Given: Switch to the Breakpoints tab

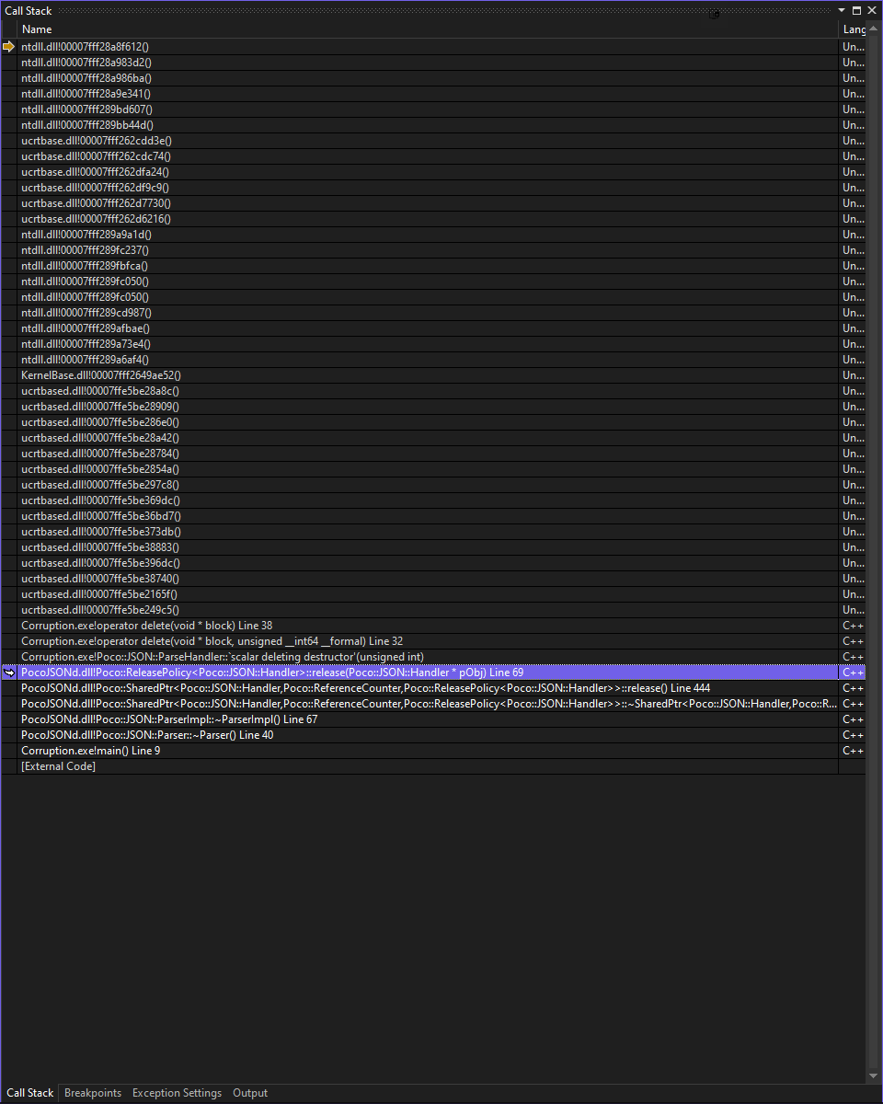Looking at the screenshot, I should (x=92, y=1093).
